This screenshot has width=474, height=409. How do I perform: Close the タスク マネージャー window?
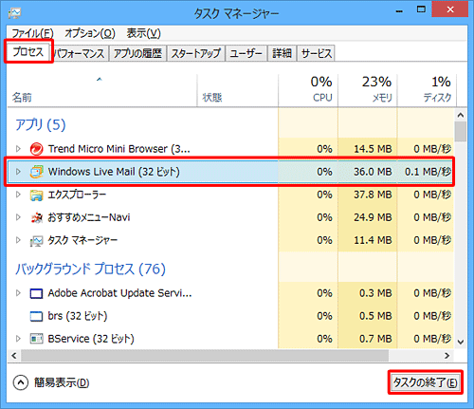(x=450, y=9)
